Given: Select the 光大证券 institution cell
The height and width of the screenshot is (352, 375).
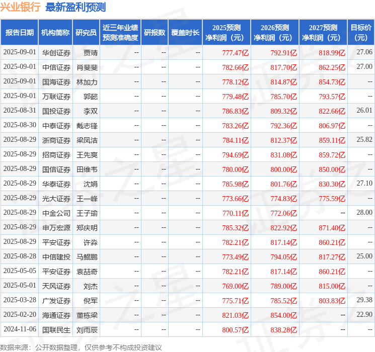Looking at the screenshot, I should [56, 199].
